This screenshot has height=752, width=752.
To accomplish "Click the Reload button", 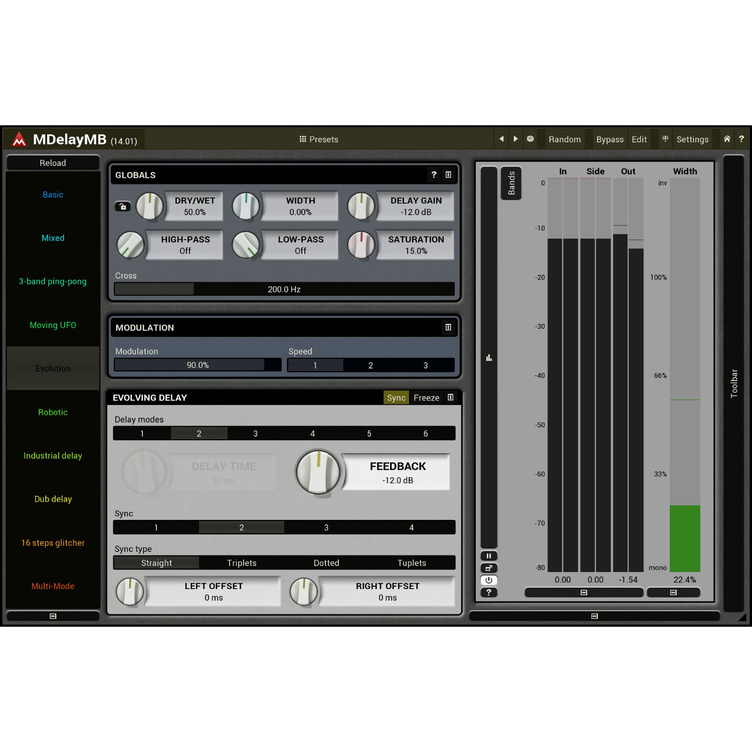I will [x=53, y=163].
